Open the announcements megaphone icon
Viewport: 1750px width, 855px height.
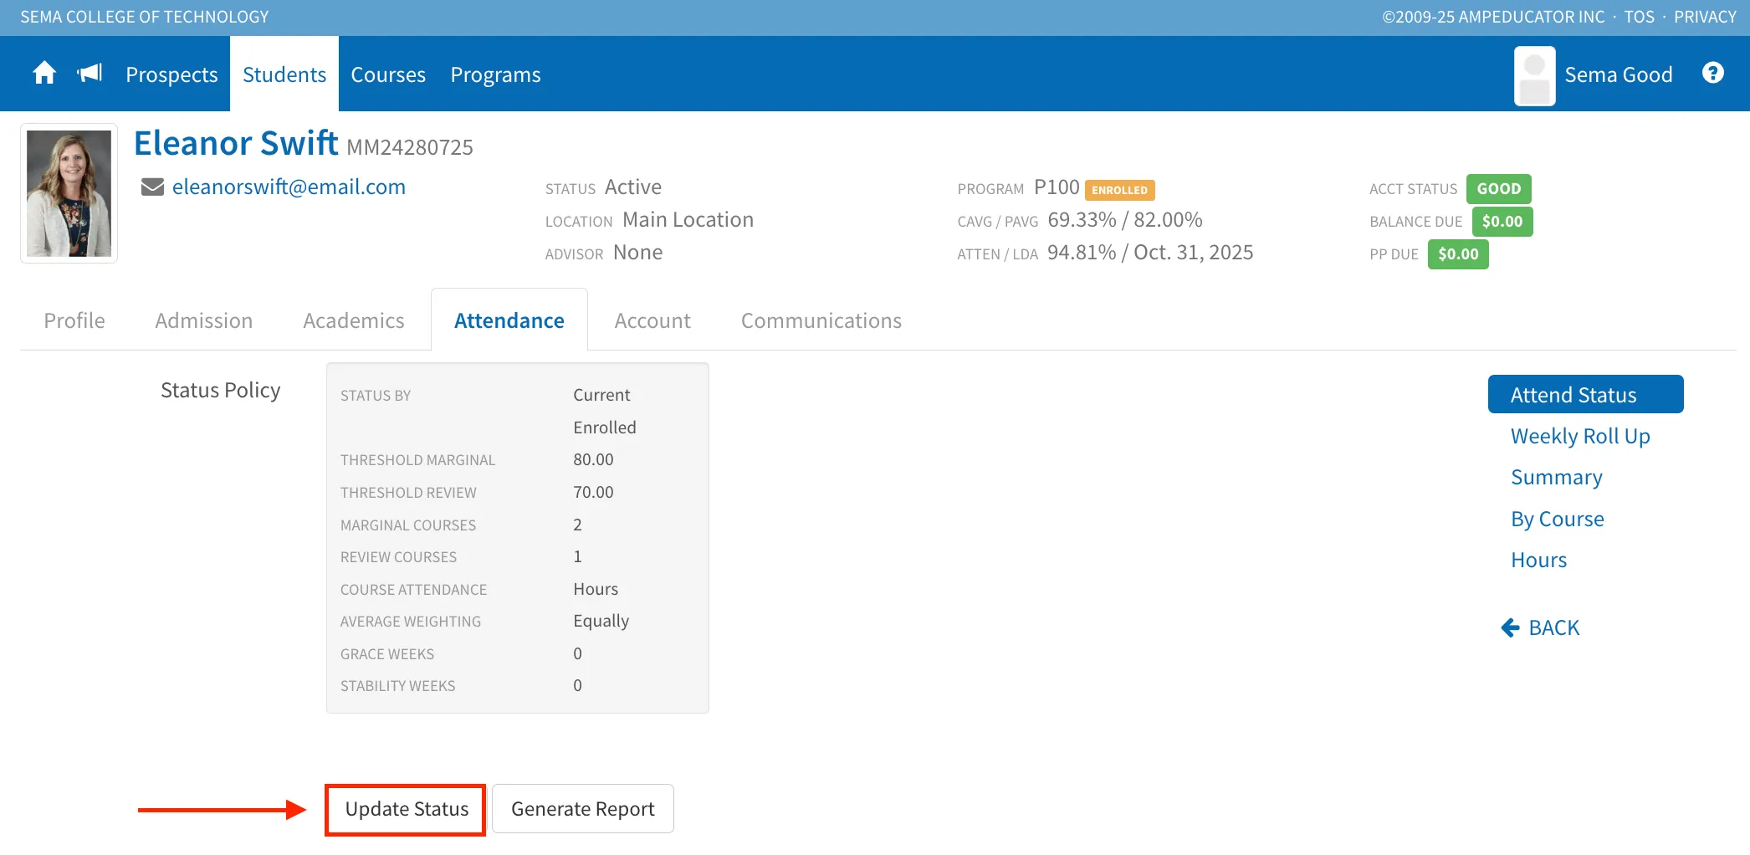point(90,74)
